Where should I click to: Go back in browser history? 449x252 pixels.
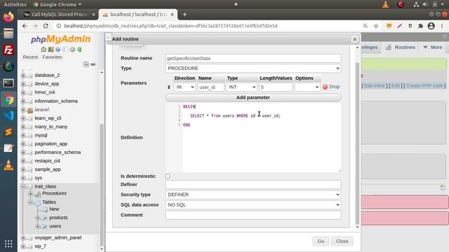(25, 26)
